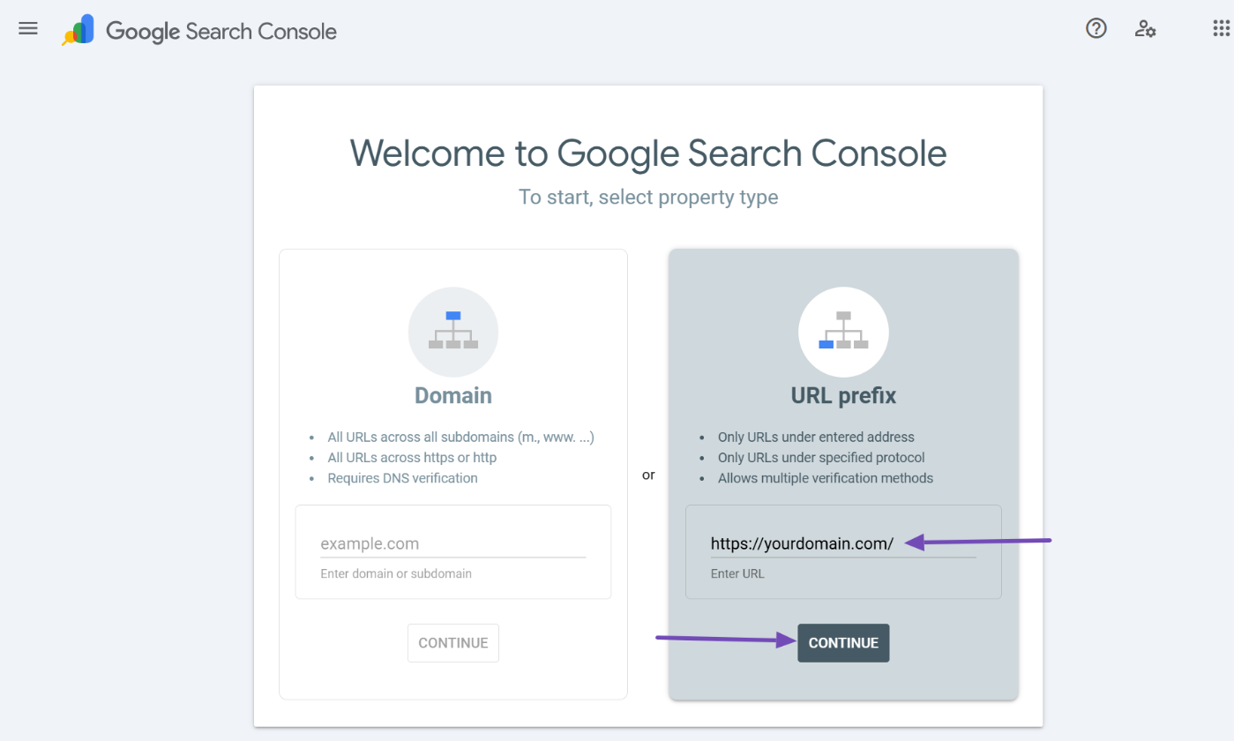The image size is (1234, 741).
Task: Click "To start, select property type" subtitle
Action: (648, 197)
